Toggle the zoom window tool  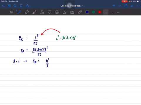[11, 12]
